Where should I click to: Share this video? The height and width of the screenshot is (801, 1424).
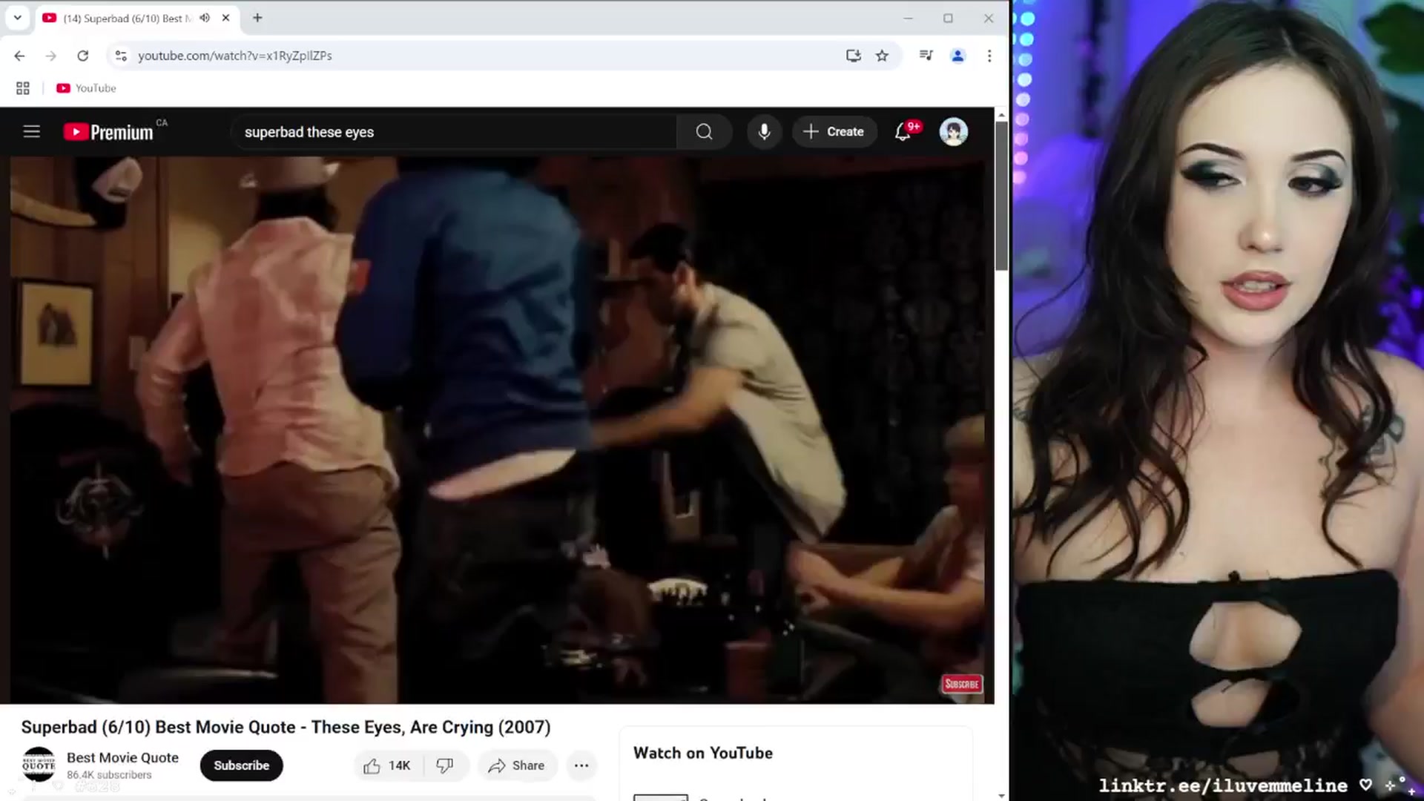517,765
